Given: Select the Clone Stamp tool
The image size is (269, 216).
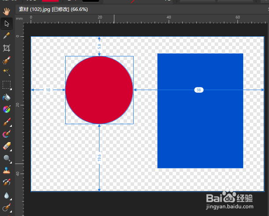Looking at the screenshot, I should pyautogui.click(x=7, y=171).
